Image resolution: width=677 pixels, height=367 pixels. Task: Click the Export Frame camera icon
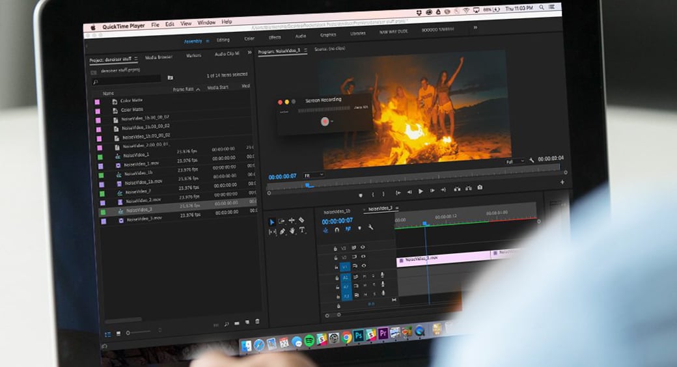pos(480,188)
